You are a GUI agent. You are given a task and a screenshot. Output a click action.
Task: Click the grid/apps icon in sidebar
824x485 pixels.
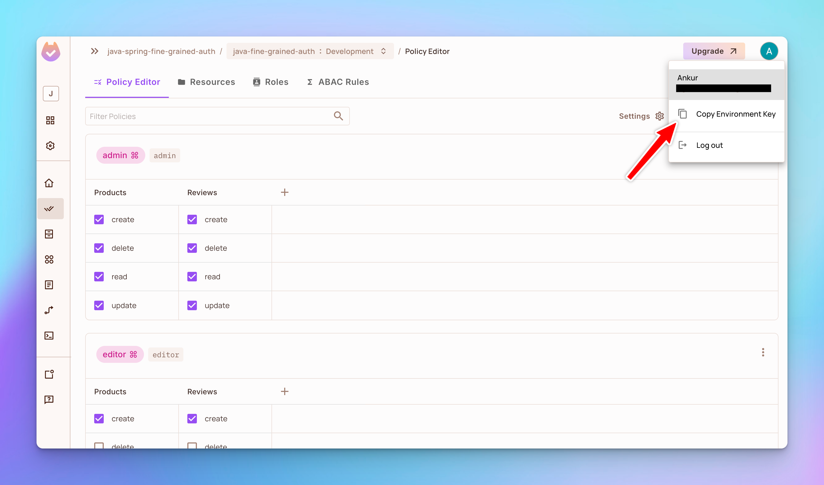pos(50,120)
